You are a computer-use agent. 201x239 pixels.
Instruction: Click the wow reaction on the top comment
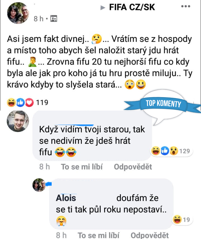(x=174, y=151)
